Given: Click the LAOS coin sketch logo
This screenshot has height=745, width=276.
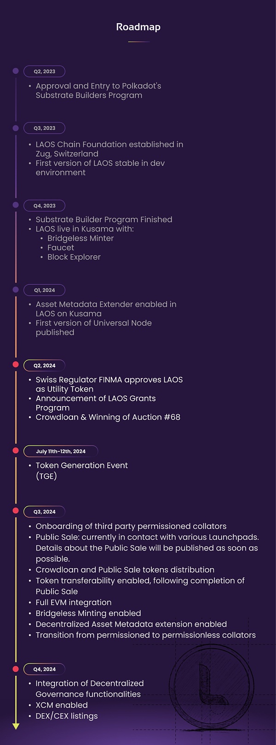Looking at the screenshot, I should (212, 686).
